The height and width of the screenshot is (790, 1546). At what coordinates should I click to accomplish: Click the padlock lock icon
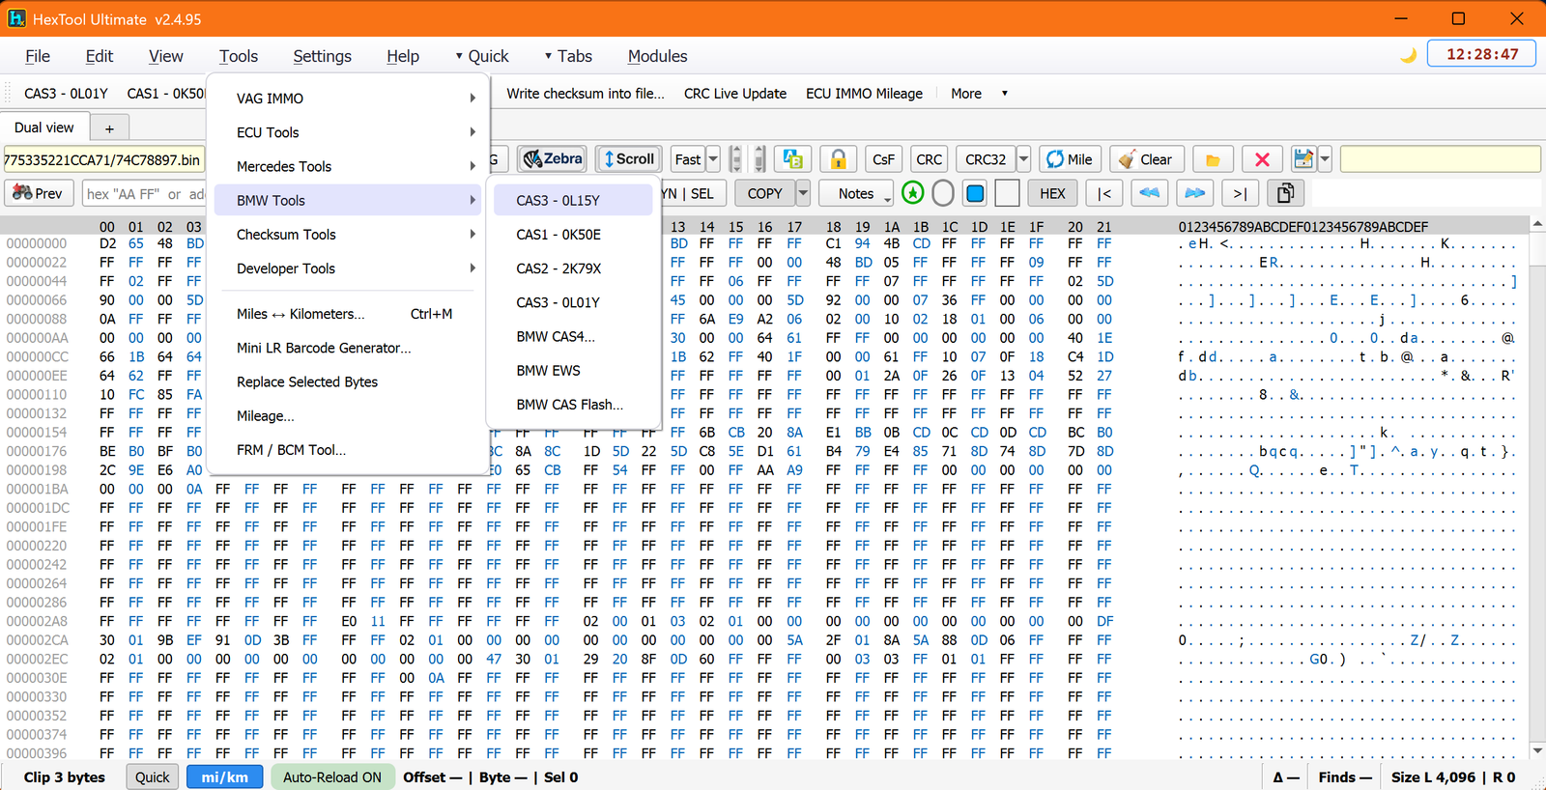click(838, 159)
